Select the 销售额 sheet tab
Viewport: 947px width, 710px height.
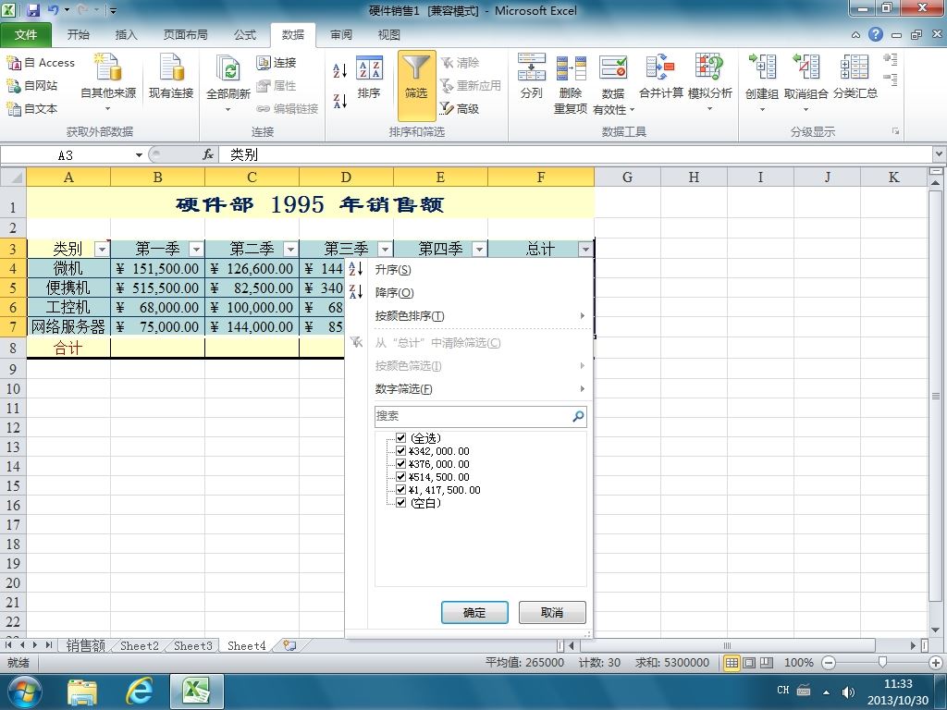(x=85, y=645)
